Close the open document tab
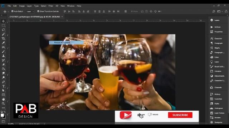The width and height of the screenshot is (229, 128). (62, 17)
